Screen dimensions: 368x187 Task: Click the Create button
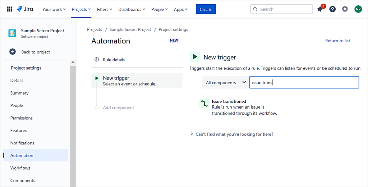pos(206,9)
